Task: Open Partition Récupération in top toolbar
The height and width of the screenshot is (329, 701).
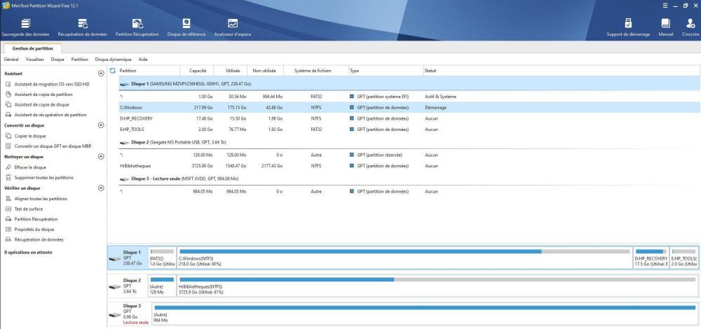Action: (137, 27)
